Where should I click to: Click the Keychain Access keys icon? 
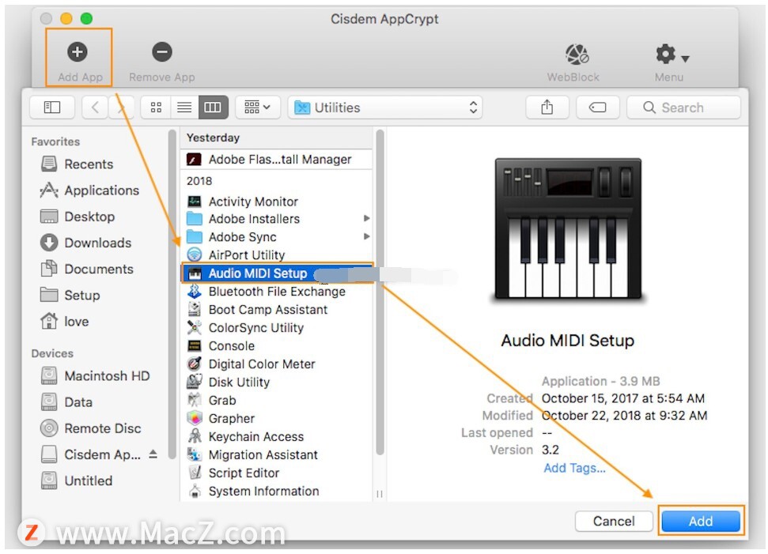[x=195, y=436]
